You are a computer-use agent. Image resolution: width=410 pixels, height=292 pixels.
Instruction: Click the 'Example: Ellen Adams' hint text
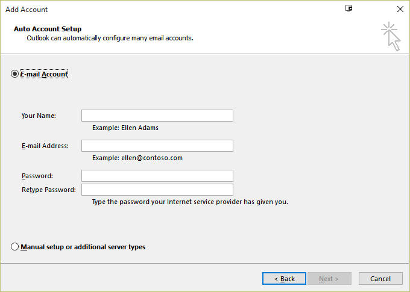click(125, 128)
